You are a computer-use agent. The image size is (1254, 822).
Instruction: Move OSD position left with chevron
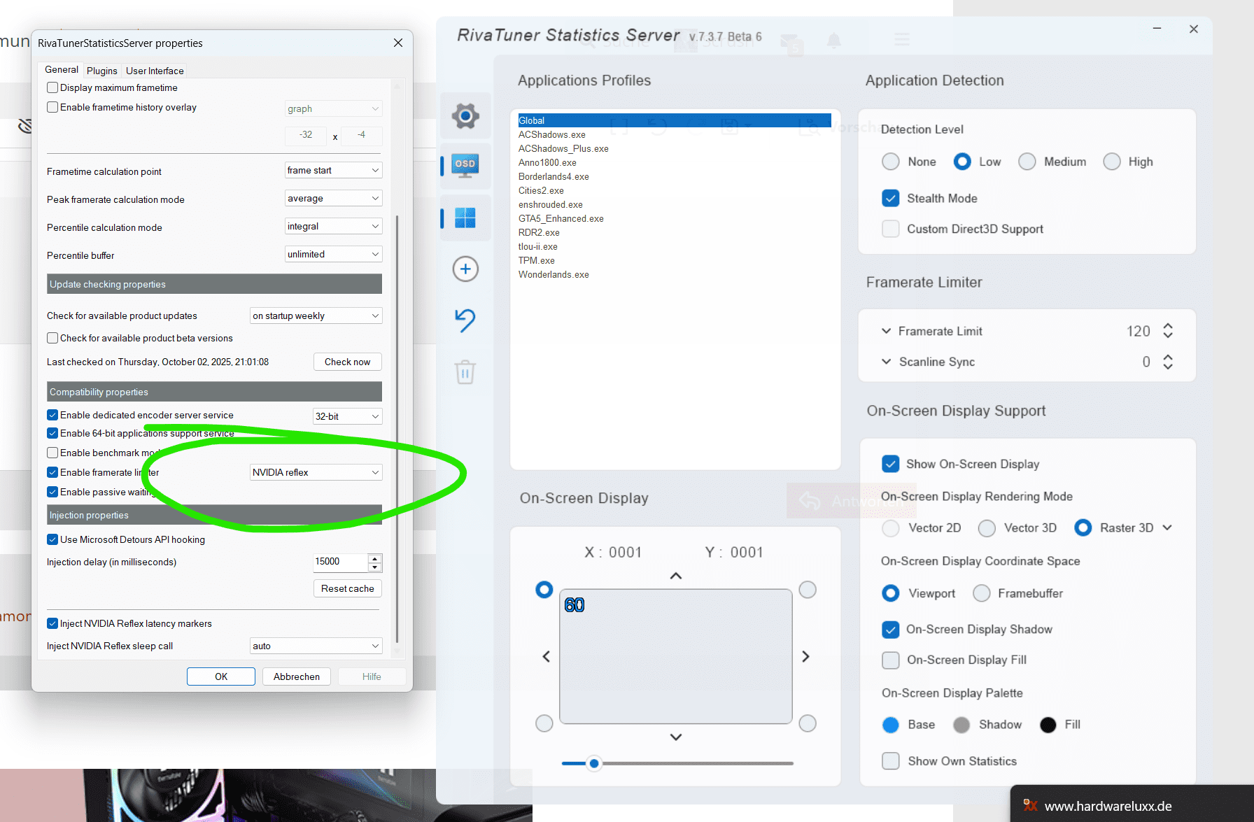click(547, 656)
